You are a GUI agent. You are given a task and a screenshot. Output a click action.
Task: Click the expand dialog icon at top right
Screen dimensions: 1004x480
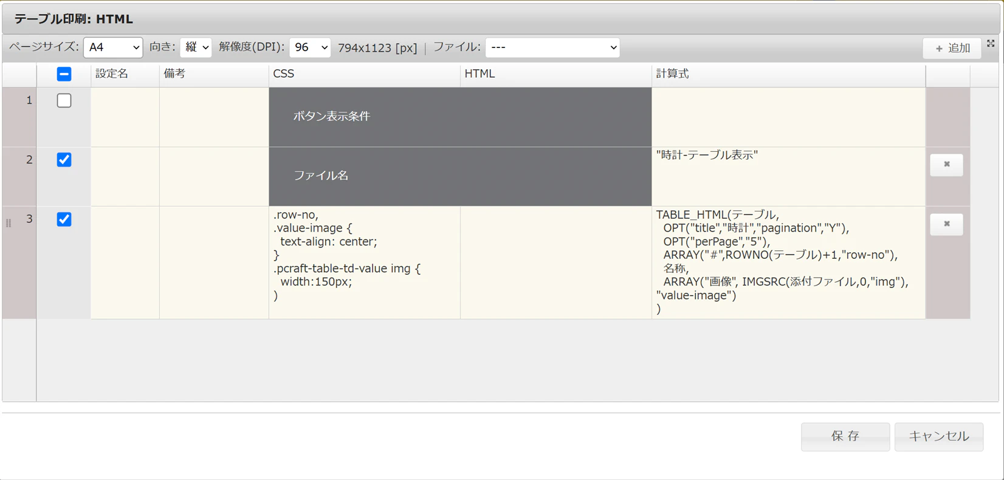coord(991,43)
